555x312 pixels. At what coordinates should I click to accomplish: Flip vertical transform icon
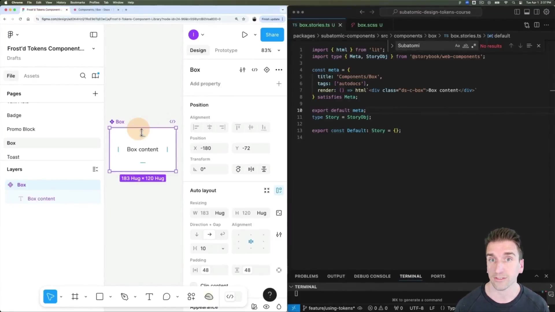click(x=264, y=169)
